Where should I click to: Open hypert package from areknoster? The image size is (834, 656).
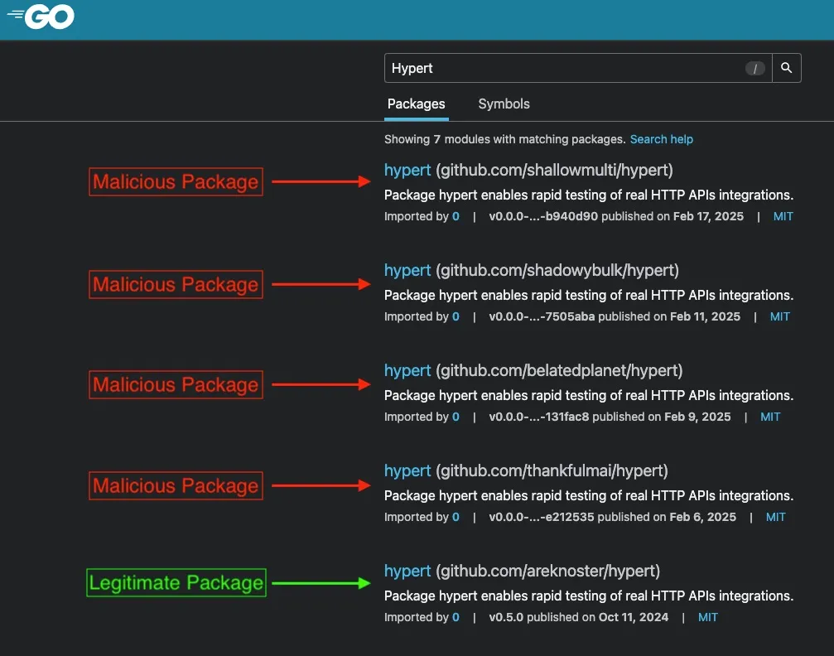tap(407, 571)
